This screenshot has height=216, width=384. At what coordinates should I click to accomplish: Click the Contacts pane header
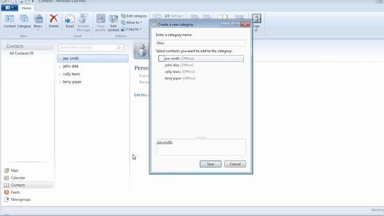(28, 46)
